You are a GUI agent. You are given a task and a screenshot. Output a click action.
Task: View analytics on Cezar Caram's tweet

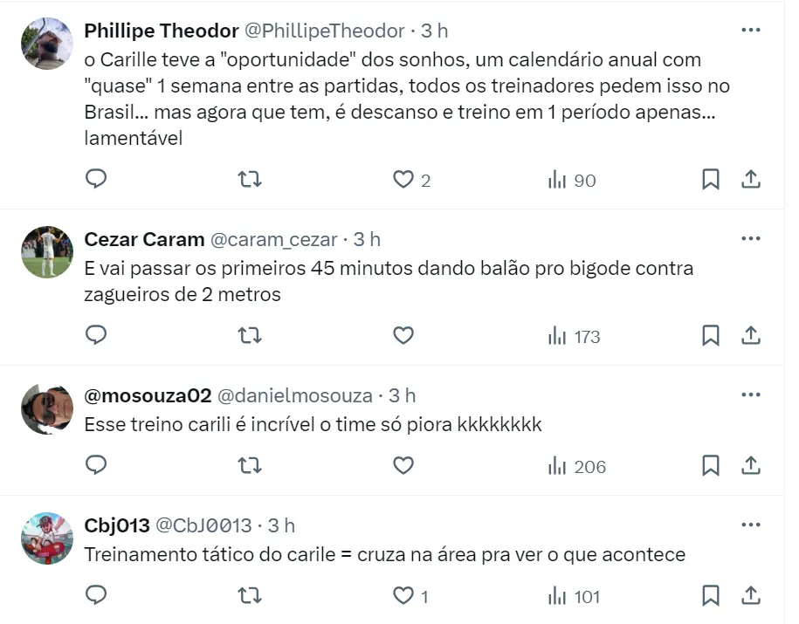[574, 336]
